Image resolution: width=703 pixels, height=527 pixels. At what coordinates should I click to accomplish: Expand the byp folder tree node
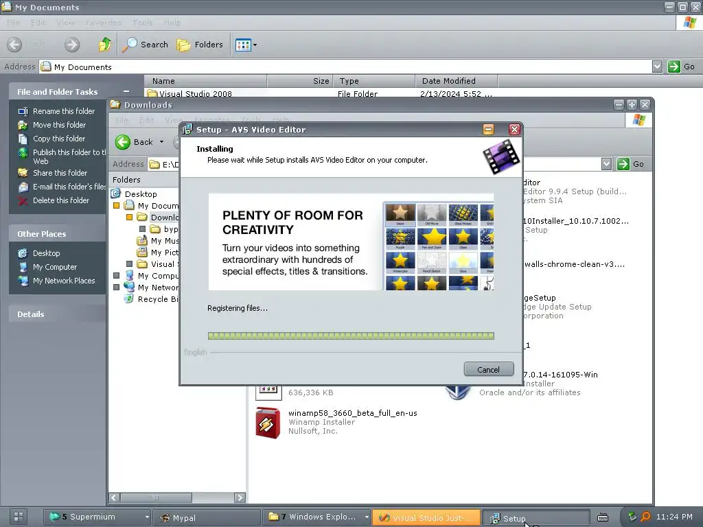point(142,229)
